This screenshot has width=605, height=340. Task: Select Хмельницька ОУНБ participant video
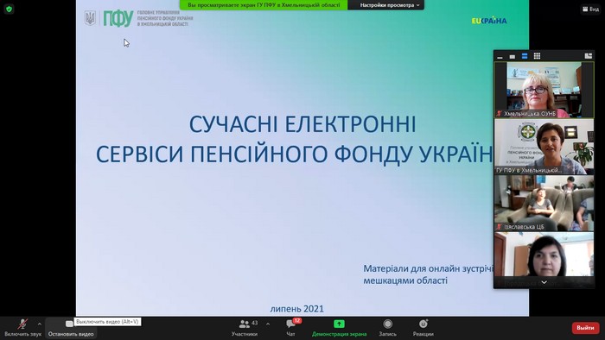[544, 90]
